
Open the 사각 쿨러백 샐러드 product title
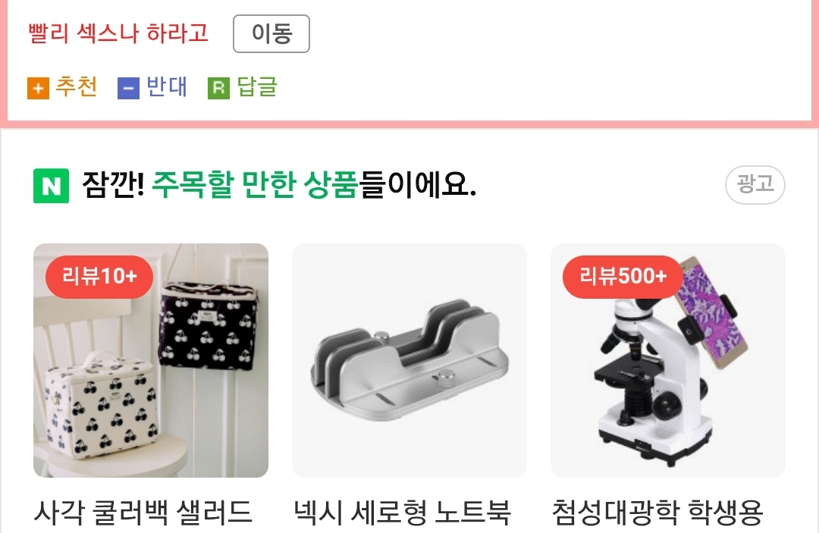click(143, 513)
